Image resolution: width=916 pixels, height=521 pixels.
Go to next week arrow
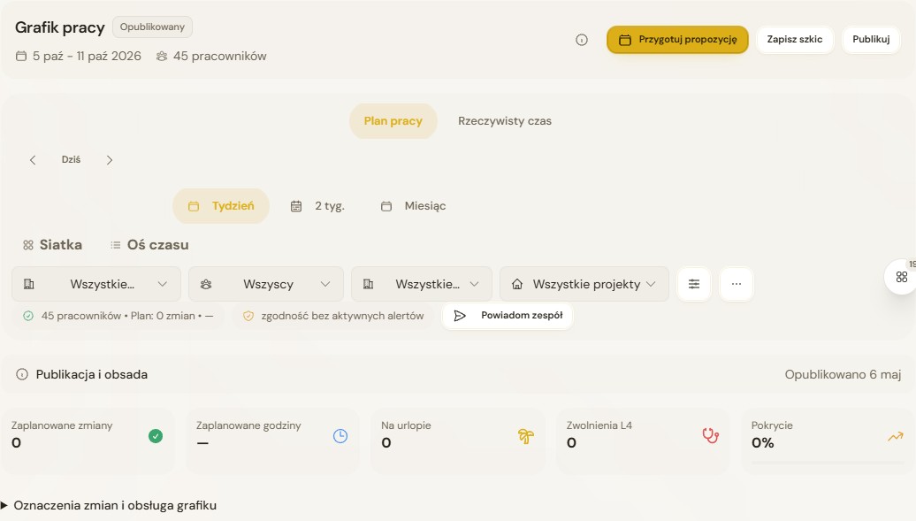110,159
